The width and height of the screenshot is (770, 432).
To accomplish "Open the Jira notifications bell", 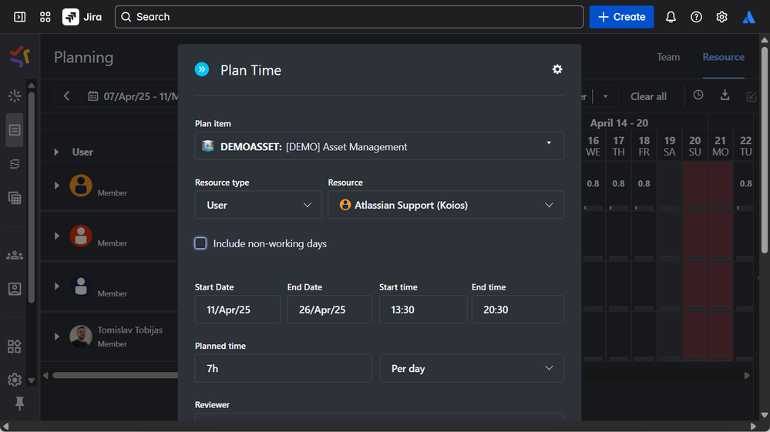I will point(671,17).
